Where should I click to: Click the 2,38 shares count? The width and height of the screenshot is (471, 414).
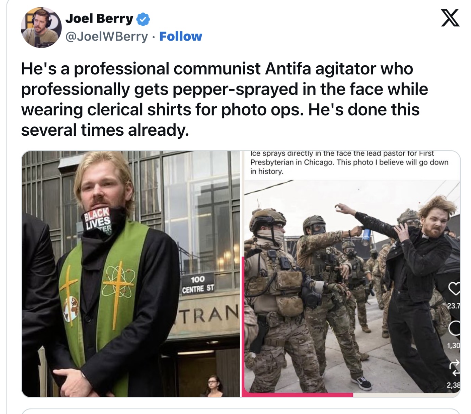[454, 386]
